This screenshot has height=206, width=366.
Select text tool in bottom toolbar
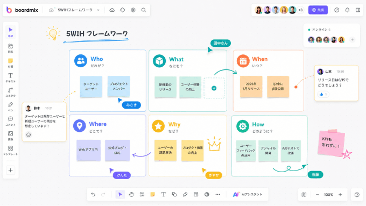coord(164,194)
